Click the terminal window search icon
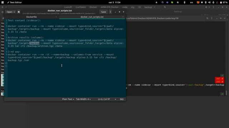 pyautogui.click(x=207, y=18)
